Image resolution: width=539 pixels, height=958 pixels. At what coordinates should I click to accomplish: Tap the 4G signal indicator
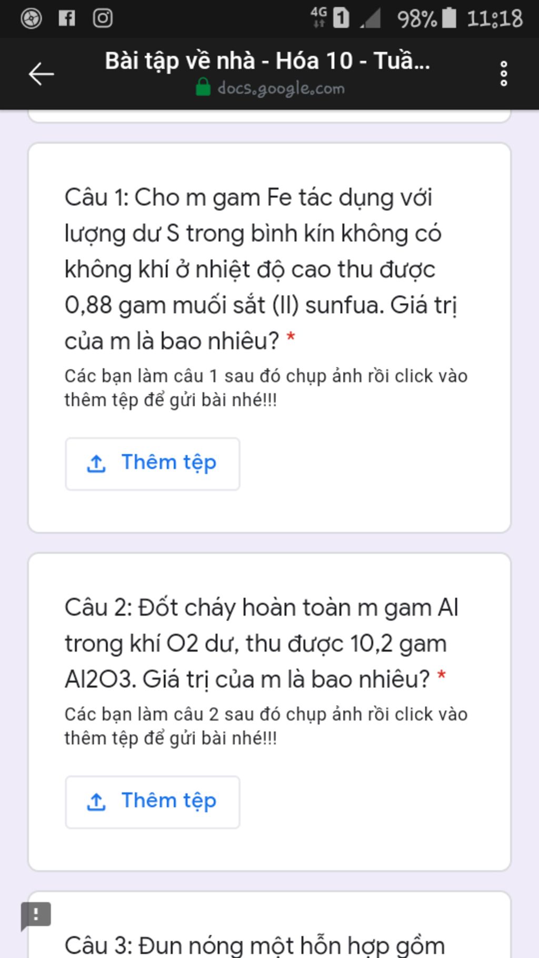point(318,17)
